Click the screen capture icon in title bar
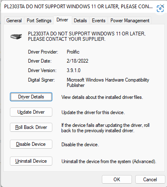 tap(160, 8)
